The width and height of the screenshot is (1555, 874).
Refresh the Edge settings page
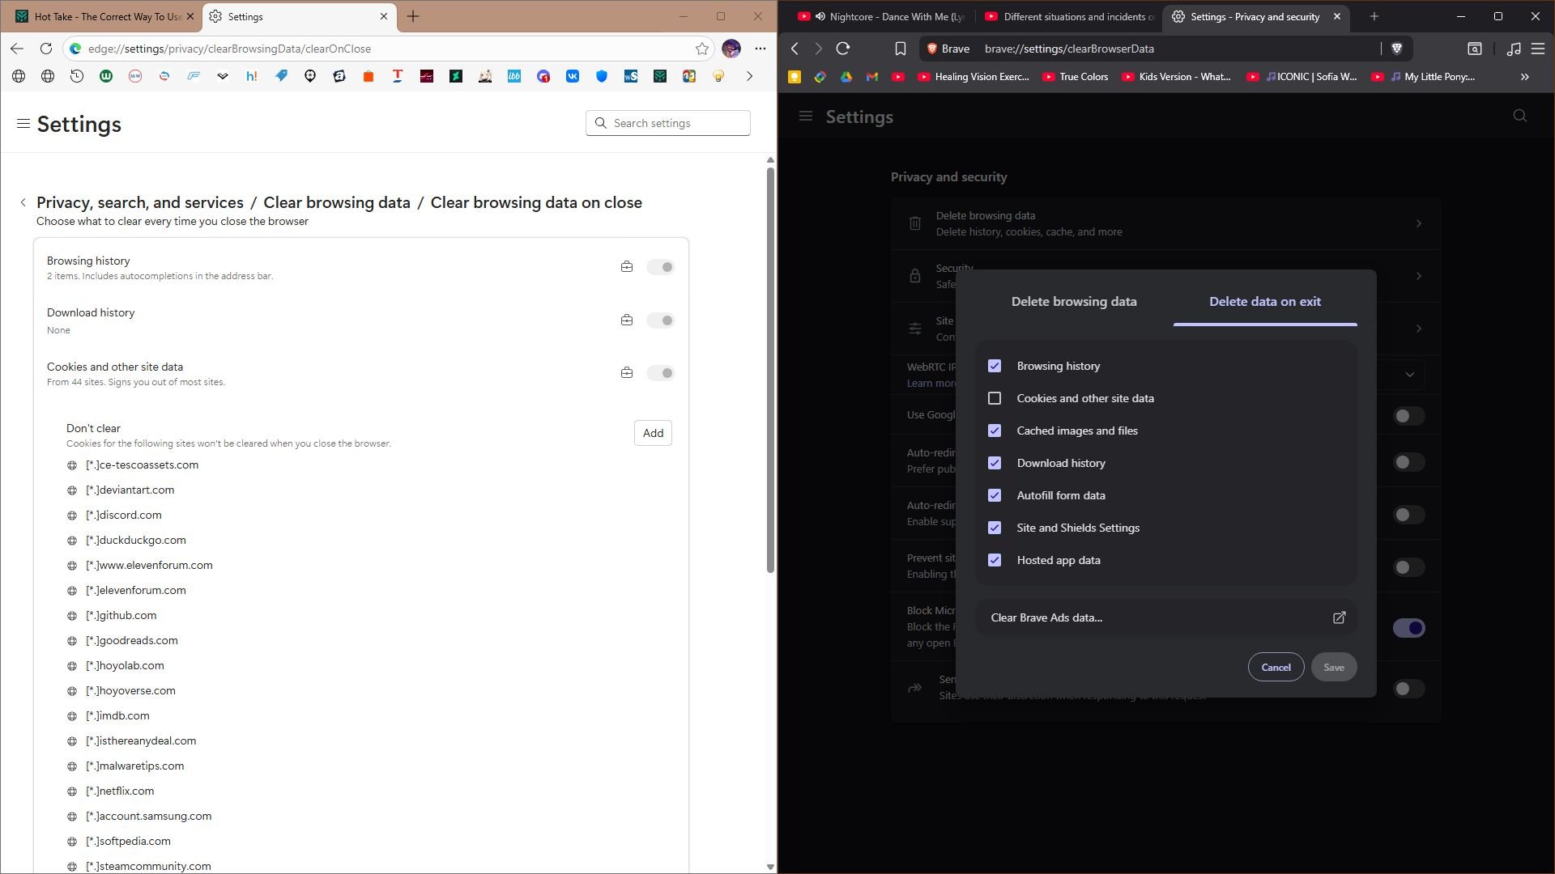tap(46, 49)
